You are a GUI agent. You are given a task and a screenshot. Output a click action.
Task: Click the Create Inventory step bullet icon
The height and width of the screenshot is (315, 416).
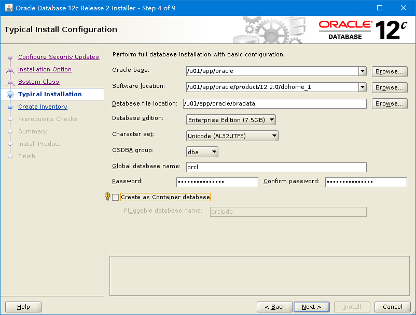pos(10,107)
